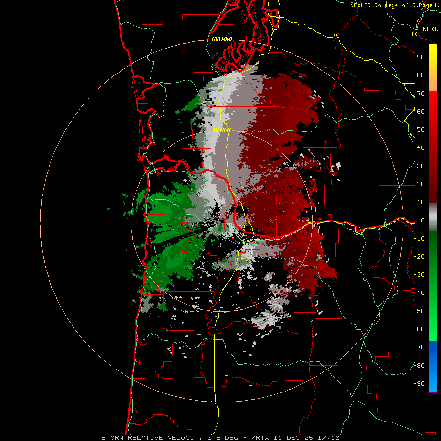The width and height of the screenshot is (441, 441).
Task: Click the 50 value on the velocity scale
Action: click(x=421, y=130)
